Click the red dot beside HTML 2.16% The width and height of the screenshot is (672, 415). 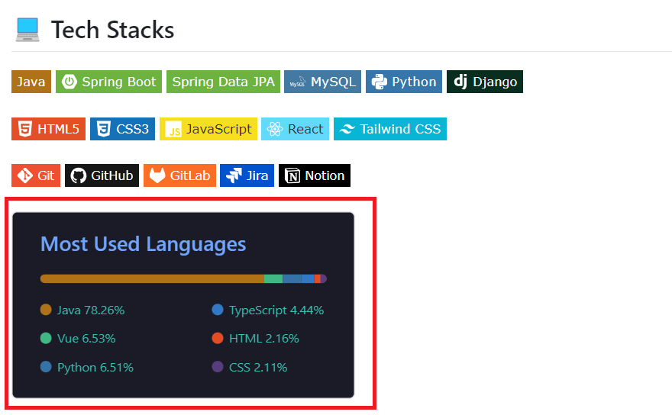pyautogui.click(x=218, y=339)
